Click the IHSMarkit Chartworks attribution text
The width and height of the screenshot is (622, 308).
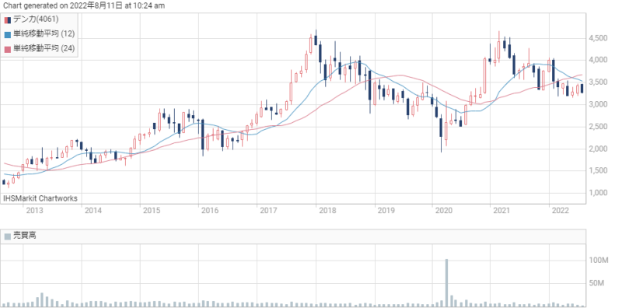click(x=40, y=198)
